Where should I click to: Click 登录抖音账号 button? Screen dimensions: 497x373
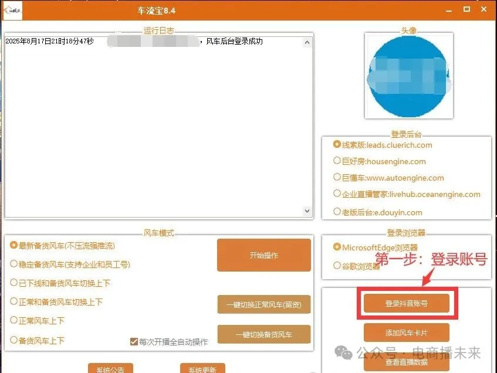click(x=406, y=303)
